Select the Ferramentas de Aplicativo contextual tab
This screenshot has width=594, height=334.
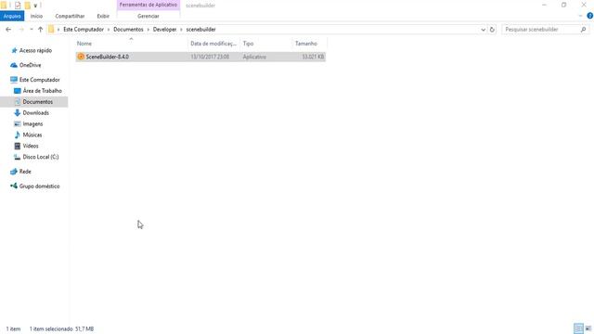pyautogui.click(x=148, y=5)
